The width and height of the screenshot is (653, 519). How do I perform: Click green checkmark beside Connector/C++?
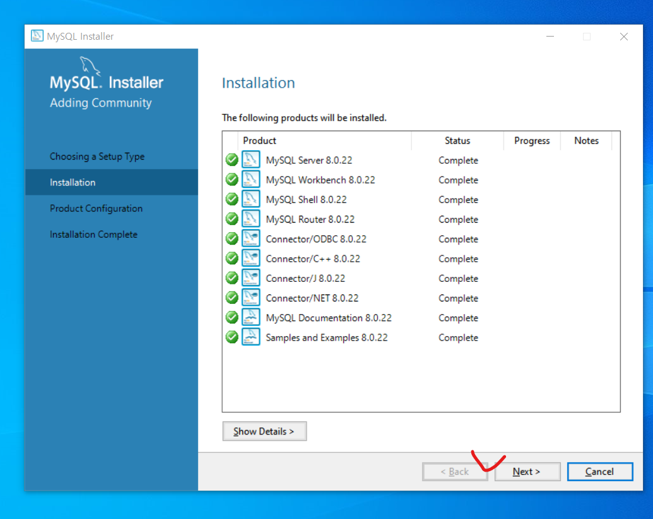pyautogui.click(x=232, y=258)
